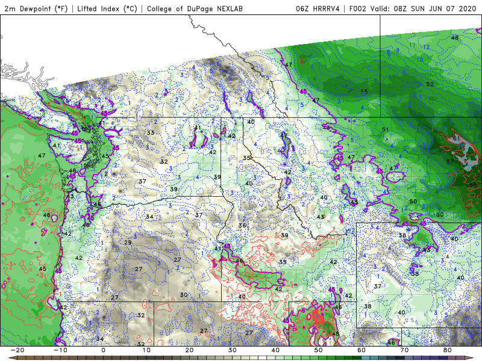The height and width of the screenshot is (361, 482).
Task: Click the "36" dewpoint value on map
Action: click(242, 225)
